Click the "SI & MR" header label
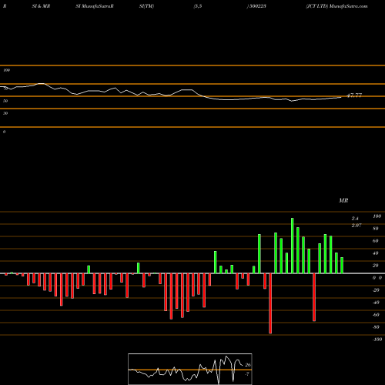 click(x=41, y=6)
